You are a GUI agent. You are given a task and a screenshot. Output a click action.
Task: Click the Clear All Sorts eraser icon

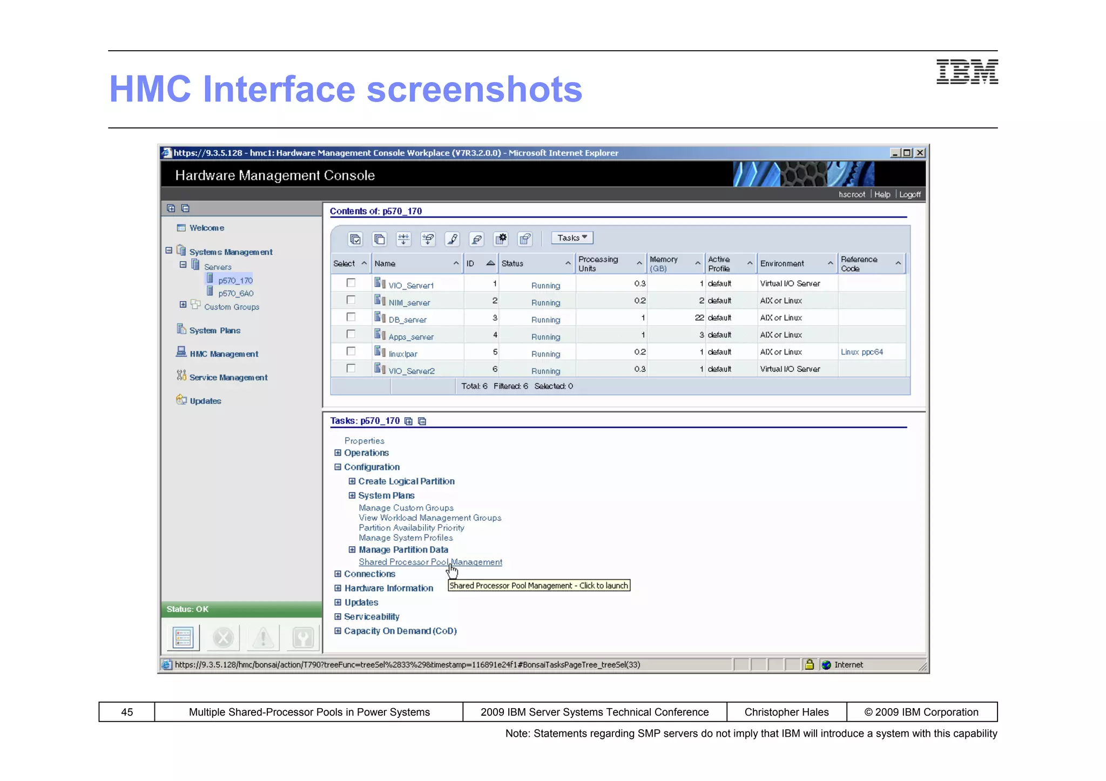tap(476, 239)
